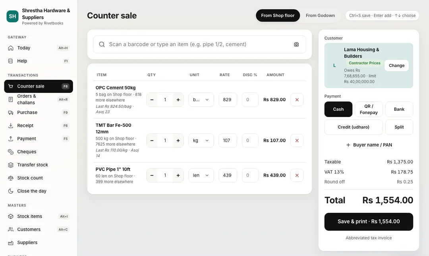Click the Total Rs 1,554.00 amount
Screen dimensions: 429x256
(x=388, y=200)
